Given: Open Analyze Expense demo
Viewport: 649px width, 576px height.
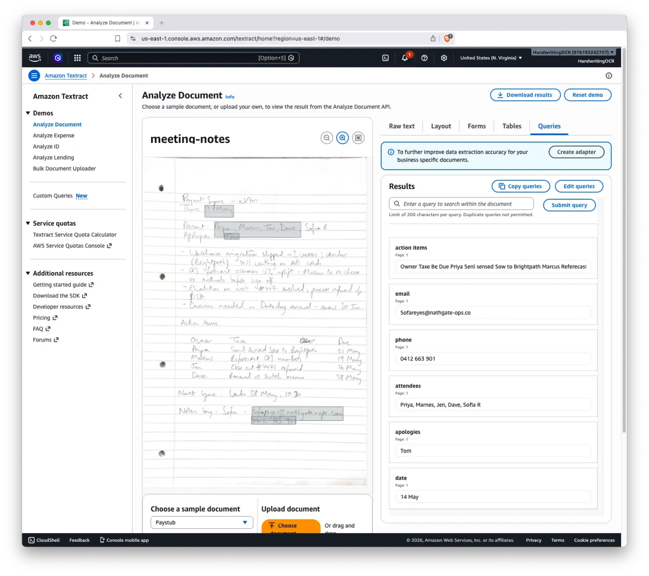Looking at the screenshot, I should click(x=54, y=136).
